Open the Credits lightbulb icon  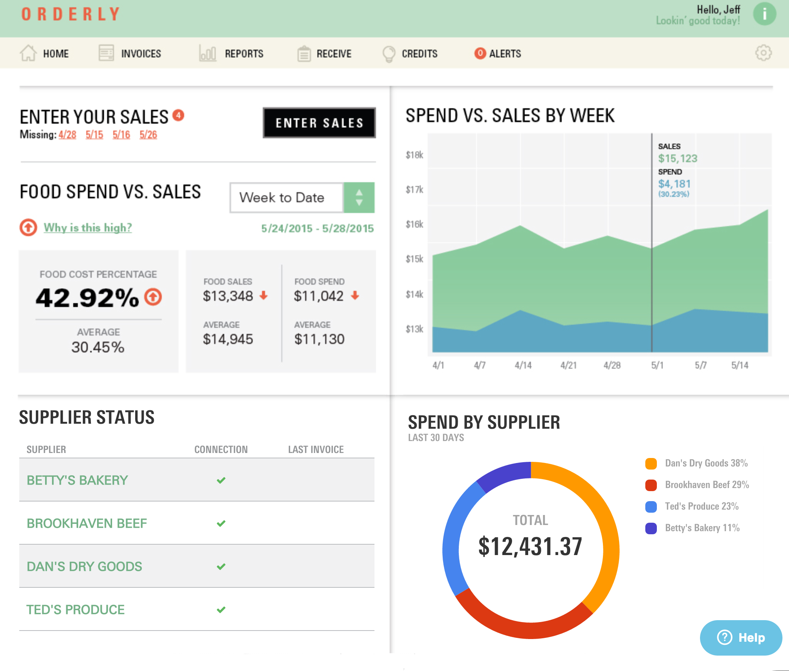pos(388,53)
